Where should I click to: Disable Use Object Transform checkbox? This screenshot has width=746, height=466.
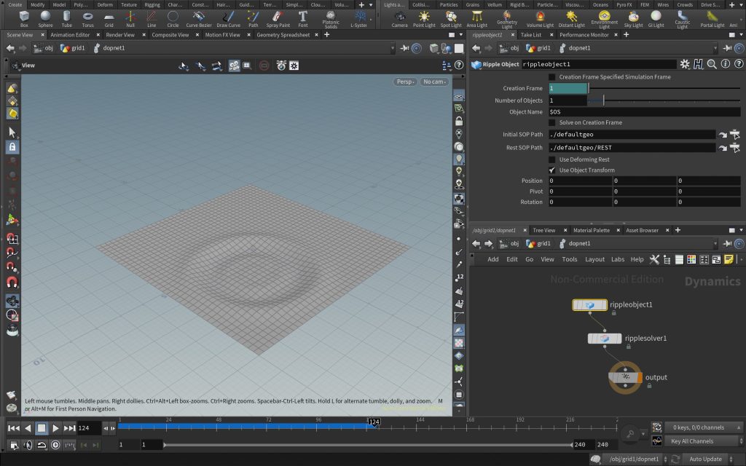552,170
